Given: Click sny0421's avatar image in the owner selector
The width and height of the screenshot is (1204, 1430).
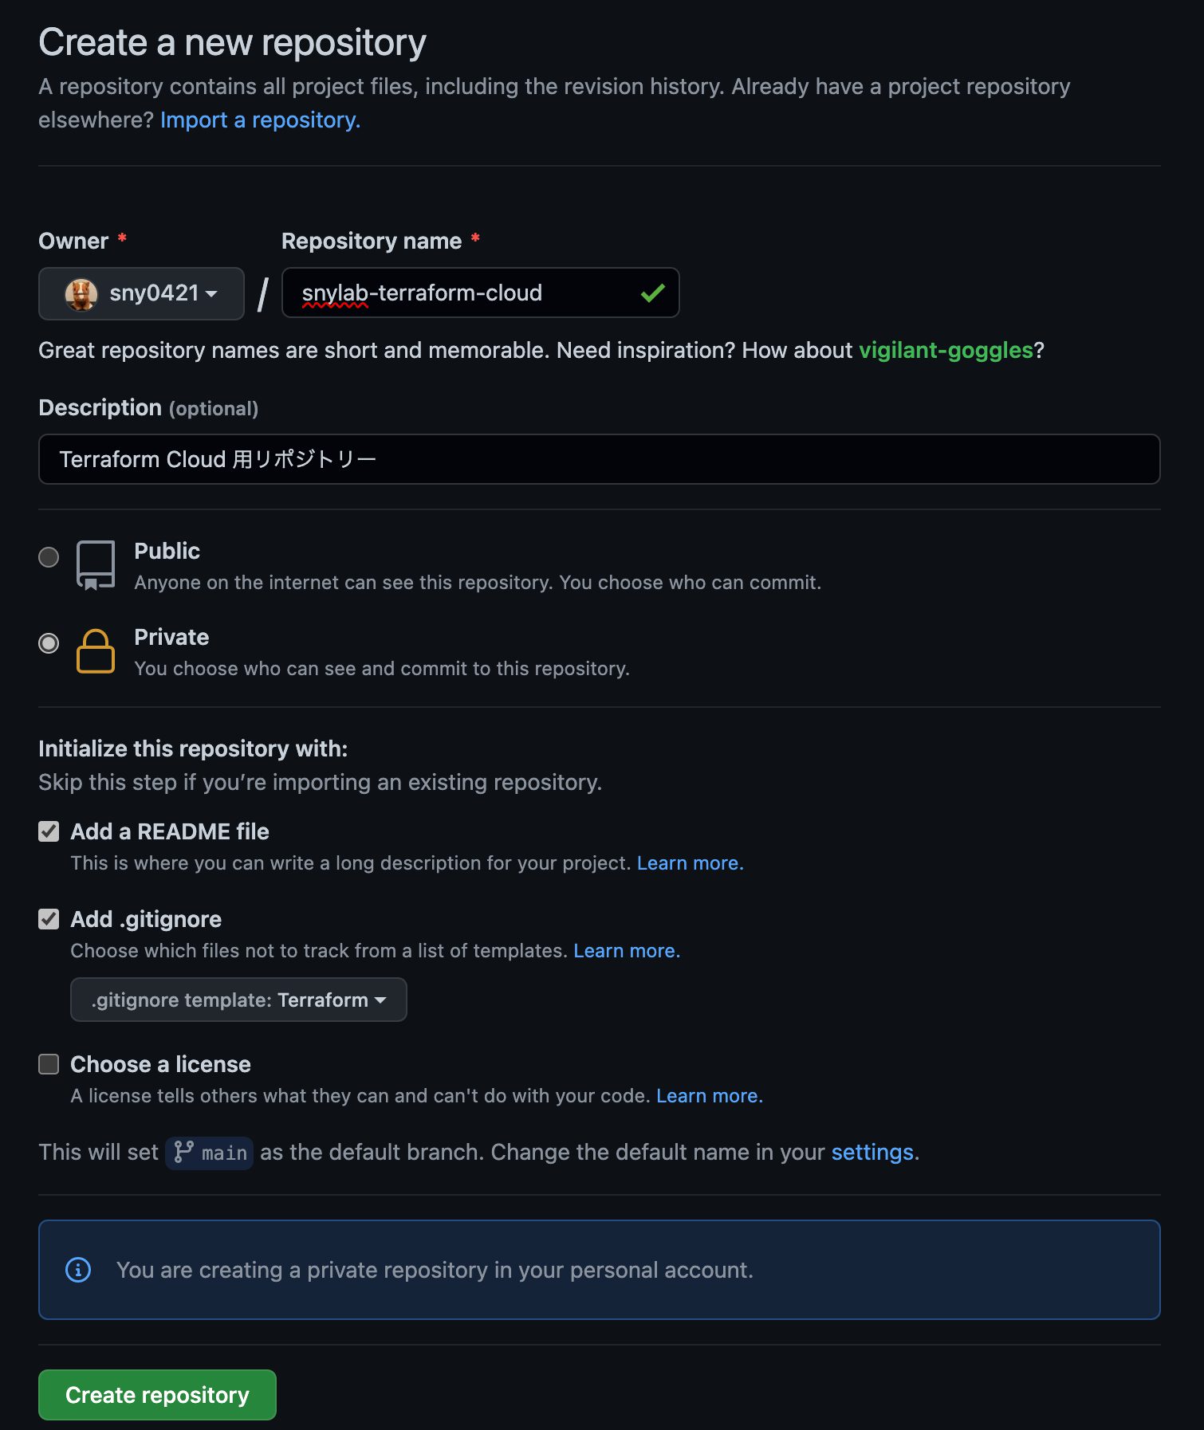Looking at the screenshot, I should (x=80, y=293).
